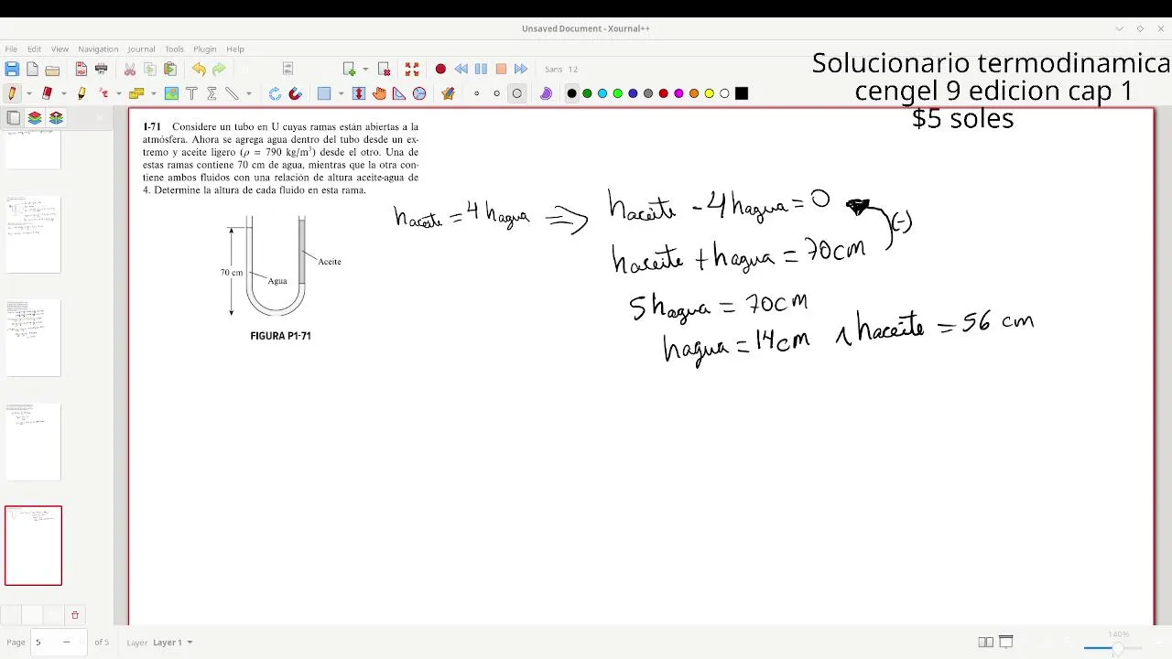The height and width of the screenshot is (659, 1172).
Task: Select the Vertical Space tool
Action: pos(359,93)
